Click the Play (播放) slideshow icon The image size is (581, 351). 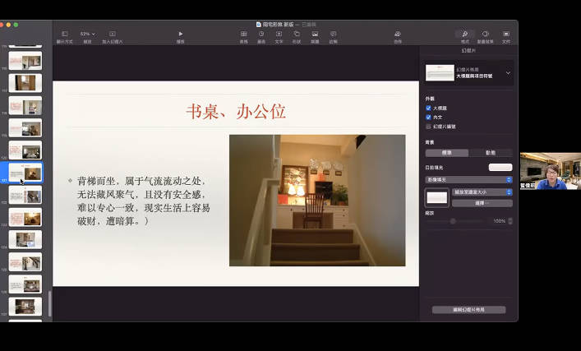[x=181, y=34]
